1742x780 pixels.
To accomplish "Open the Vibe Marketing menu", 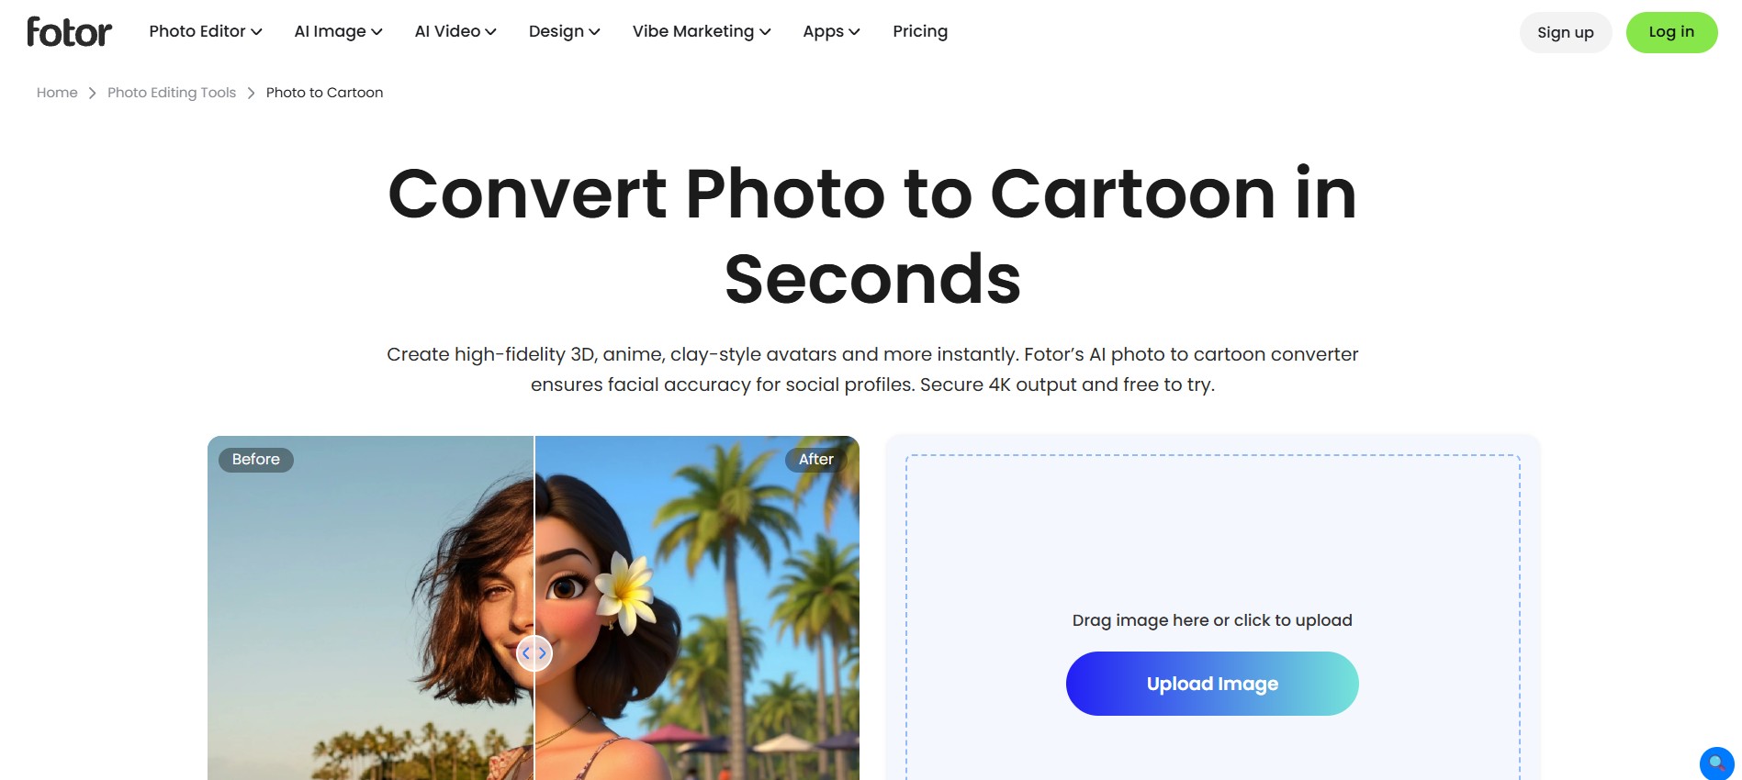I will coord(702,31).
